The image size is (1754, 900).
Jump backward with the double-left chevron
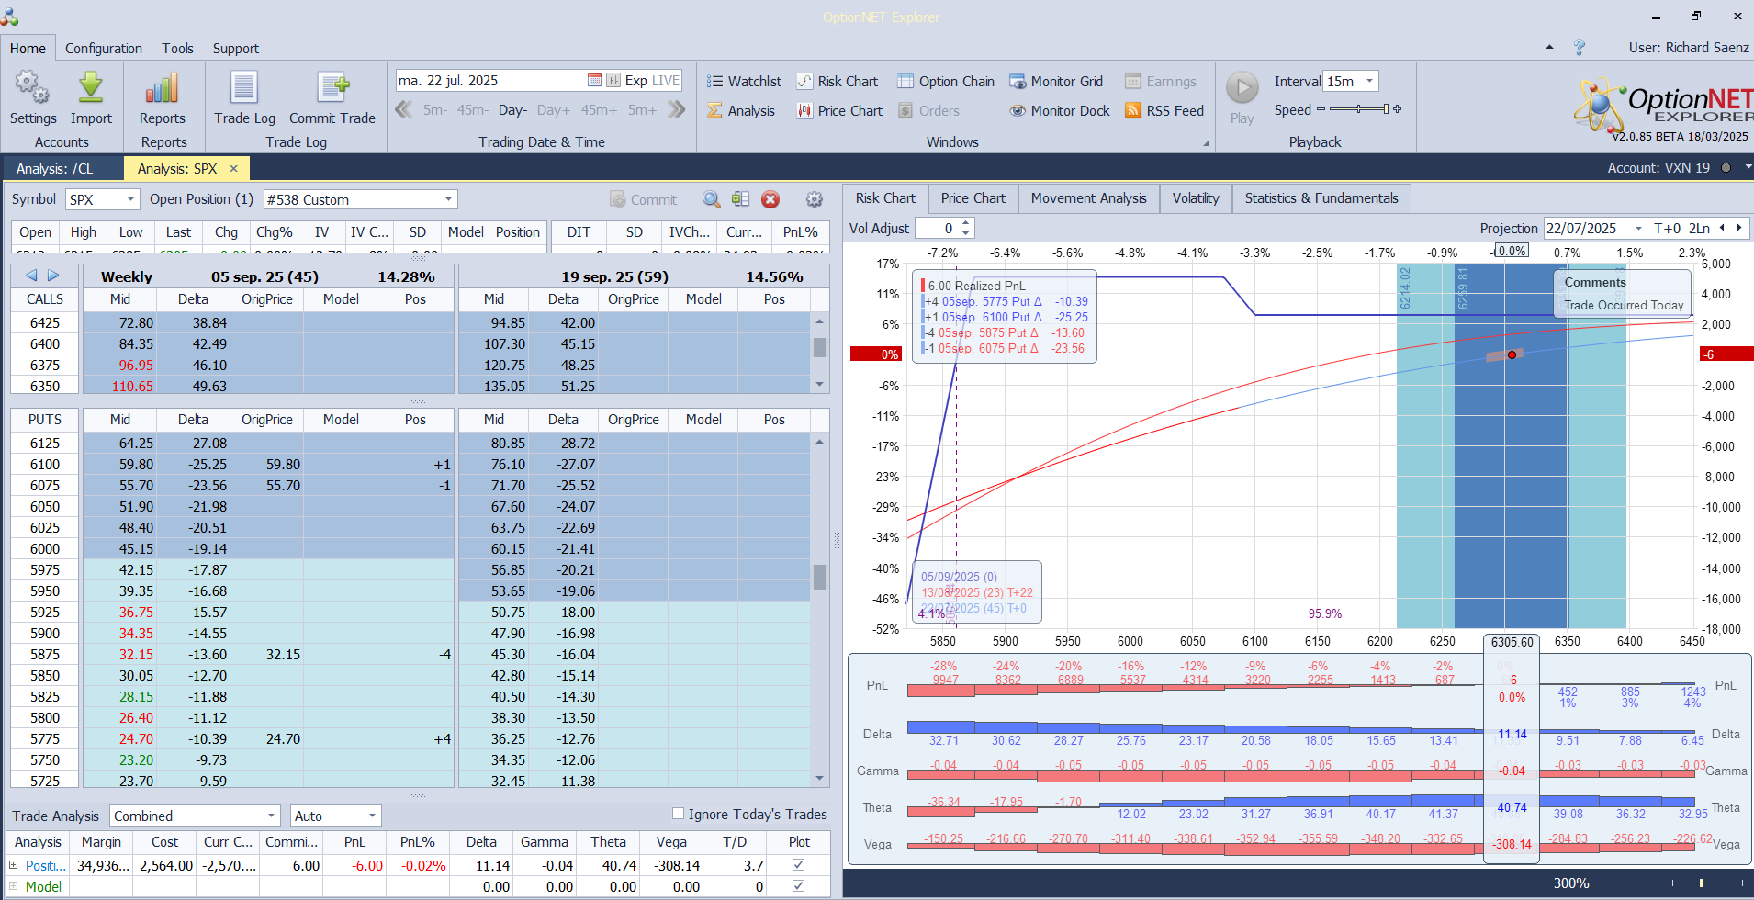(x=403, y=110)
